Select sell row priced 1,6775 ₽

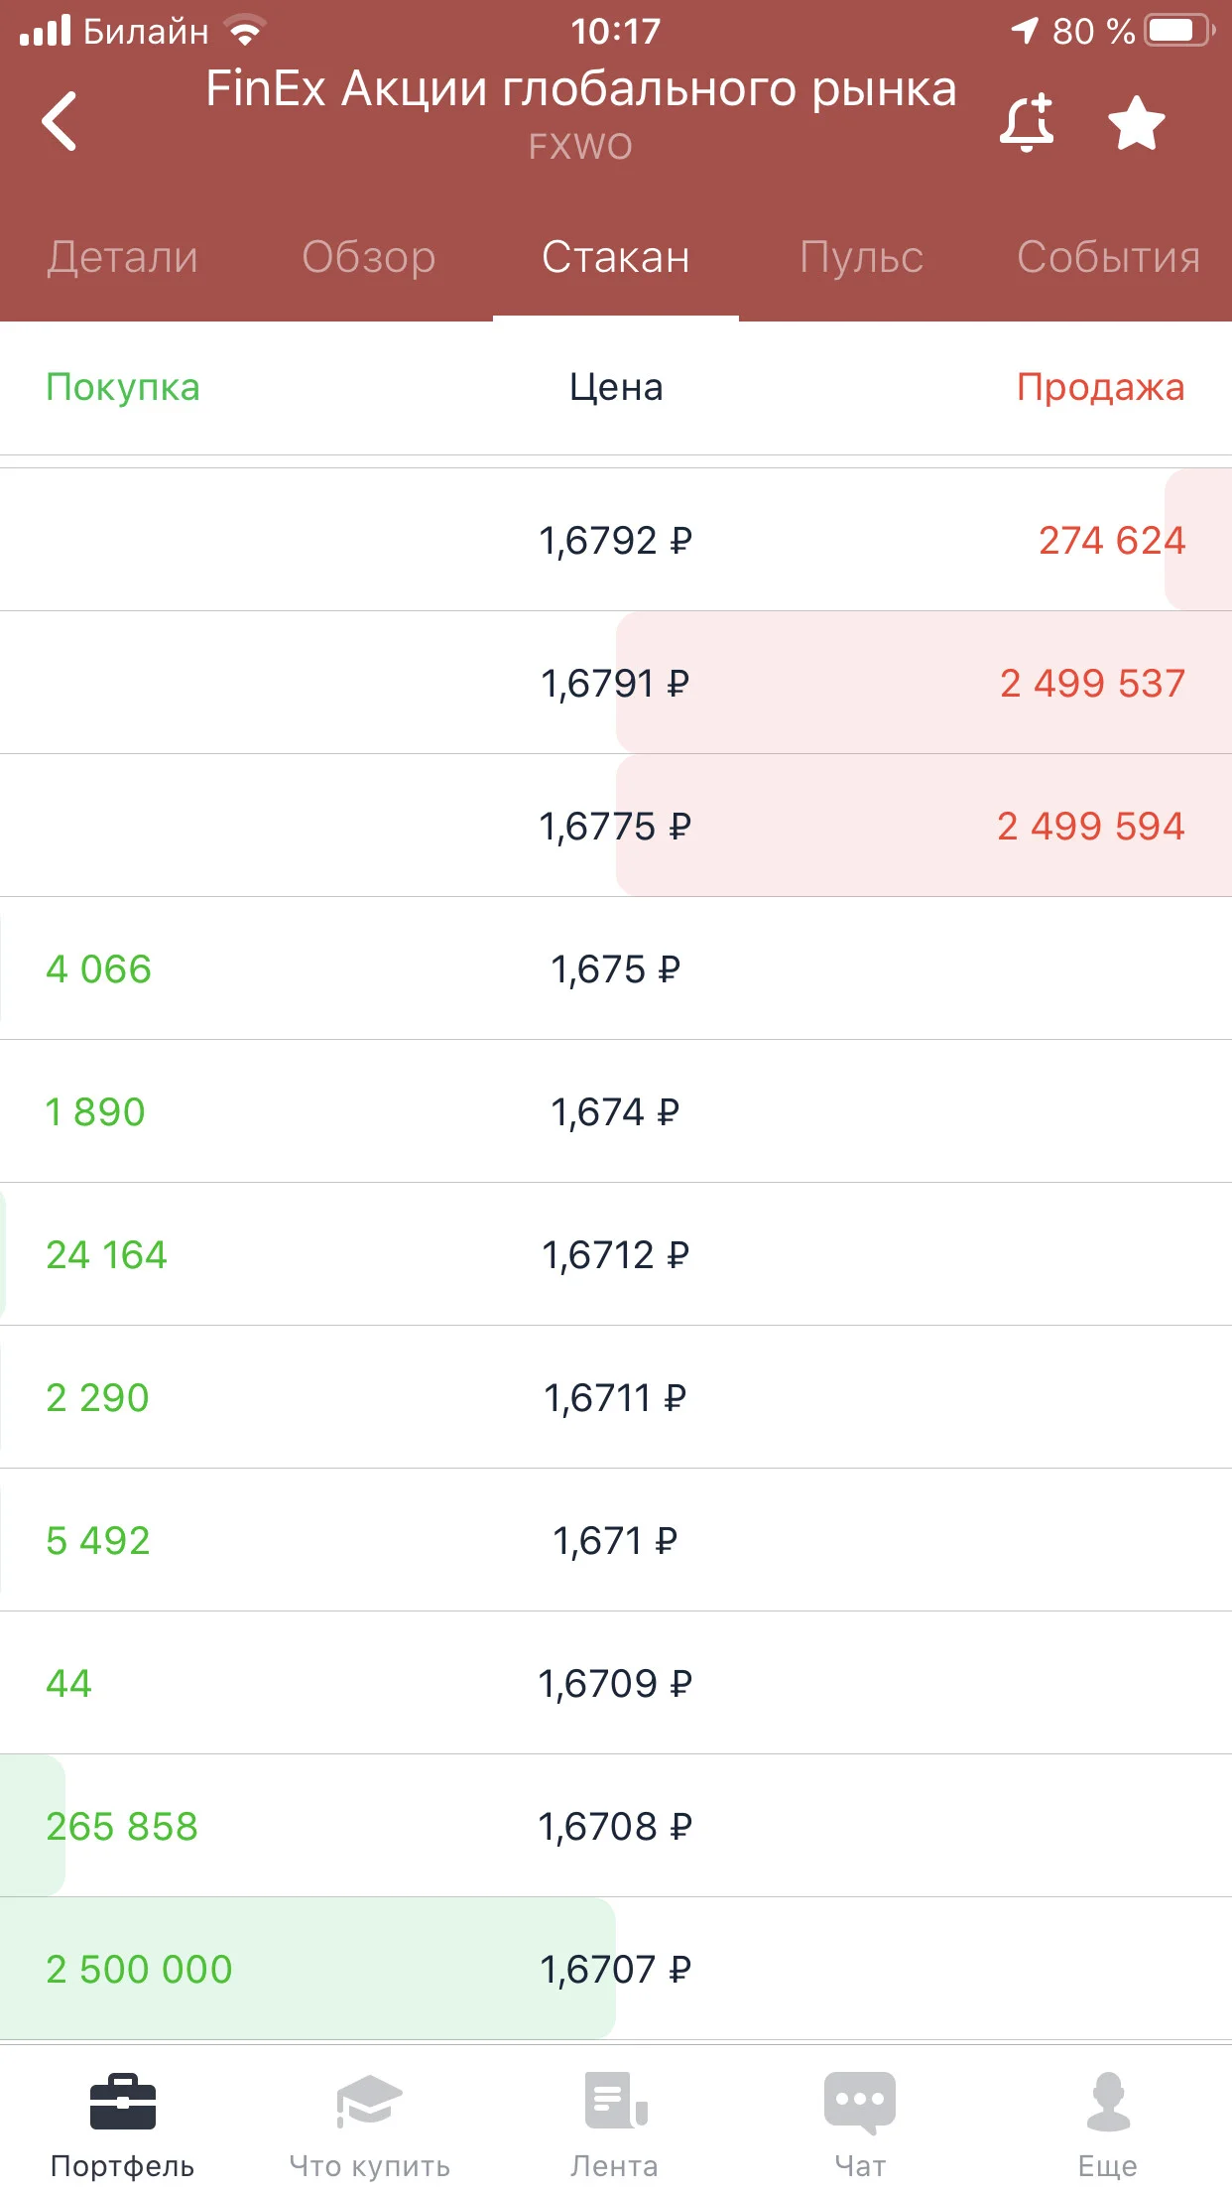click(616, 826)
